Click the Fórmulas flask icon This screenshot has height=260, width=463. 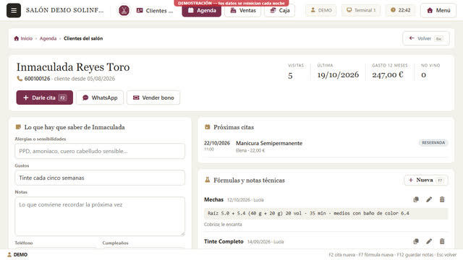[x=208, y=180]
